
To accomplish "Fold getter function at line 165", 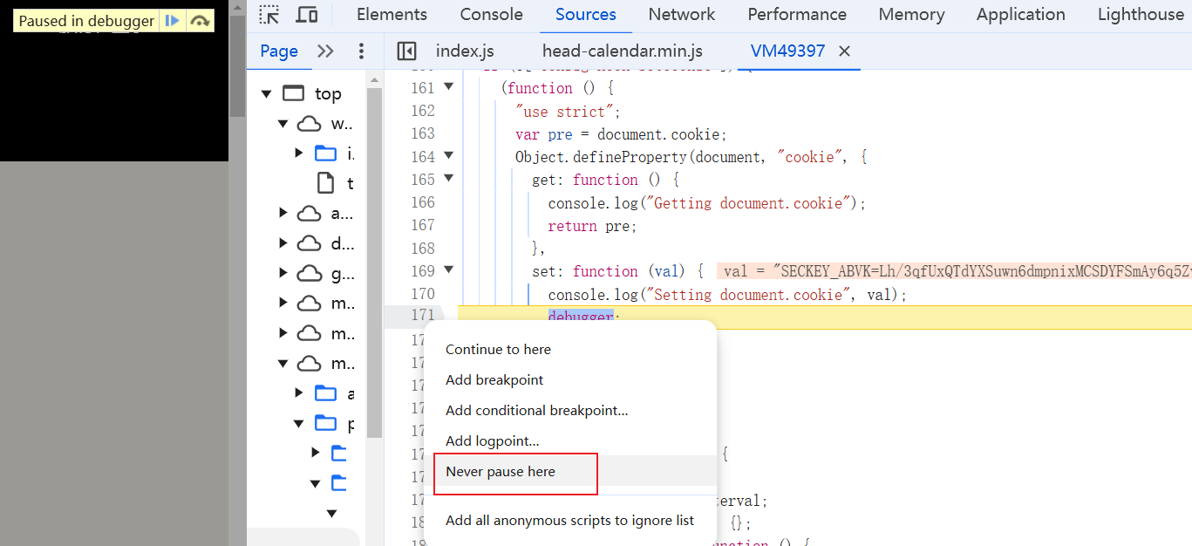I will click(448, 179).
